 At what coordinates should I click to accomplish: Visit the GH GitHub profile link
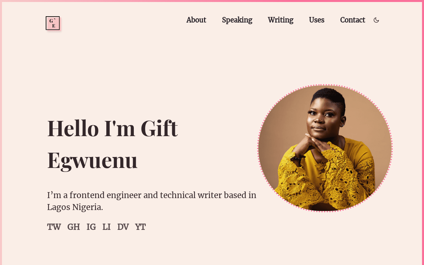(x=74, y=227)
